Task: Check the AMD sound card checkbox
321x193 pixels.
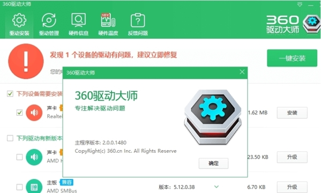Action: [x=19, y=157]
